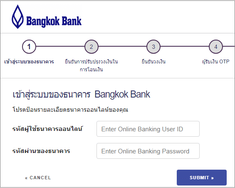Click the รหัสผ่านของธนาคาร field label
The height and width of the screenshot is (188, 235).
pos(41,151)
